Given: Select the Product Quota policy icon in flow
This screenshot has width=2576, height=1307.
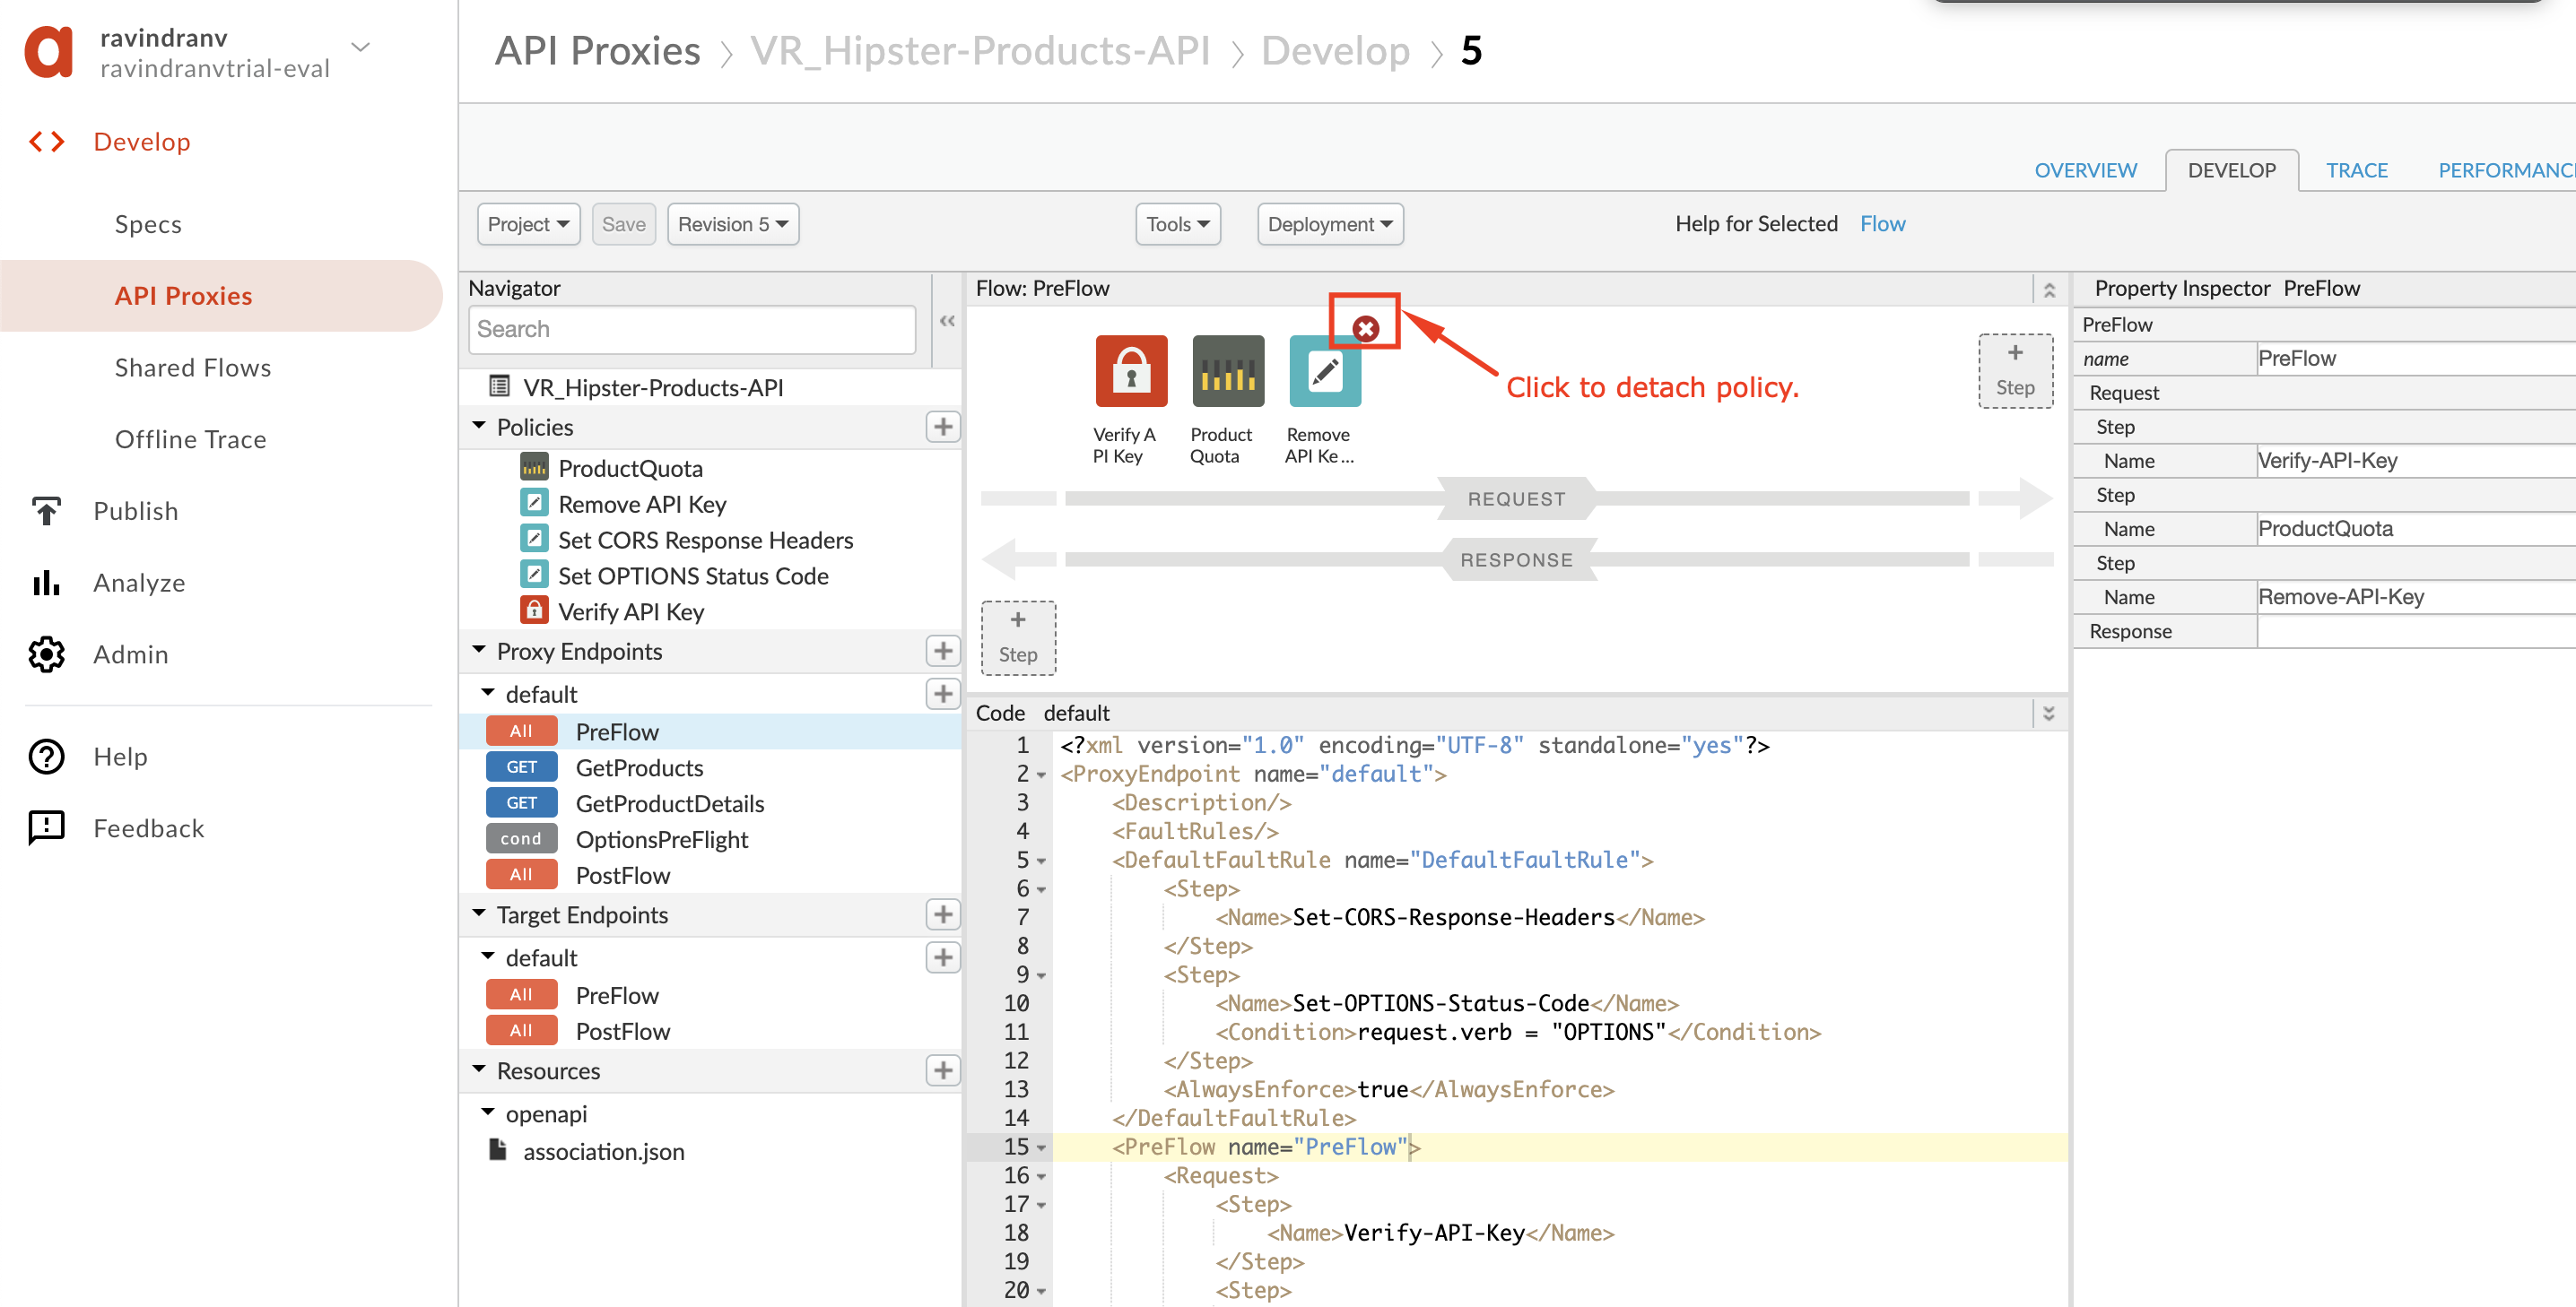Looking at the screenshot, I should (1228, 371).
